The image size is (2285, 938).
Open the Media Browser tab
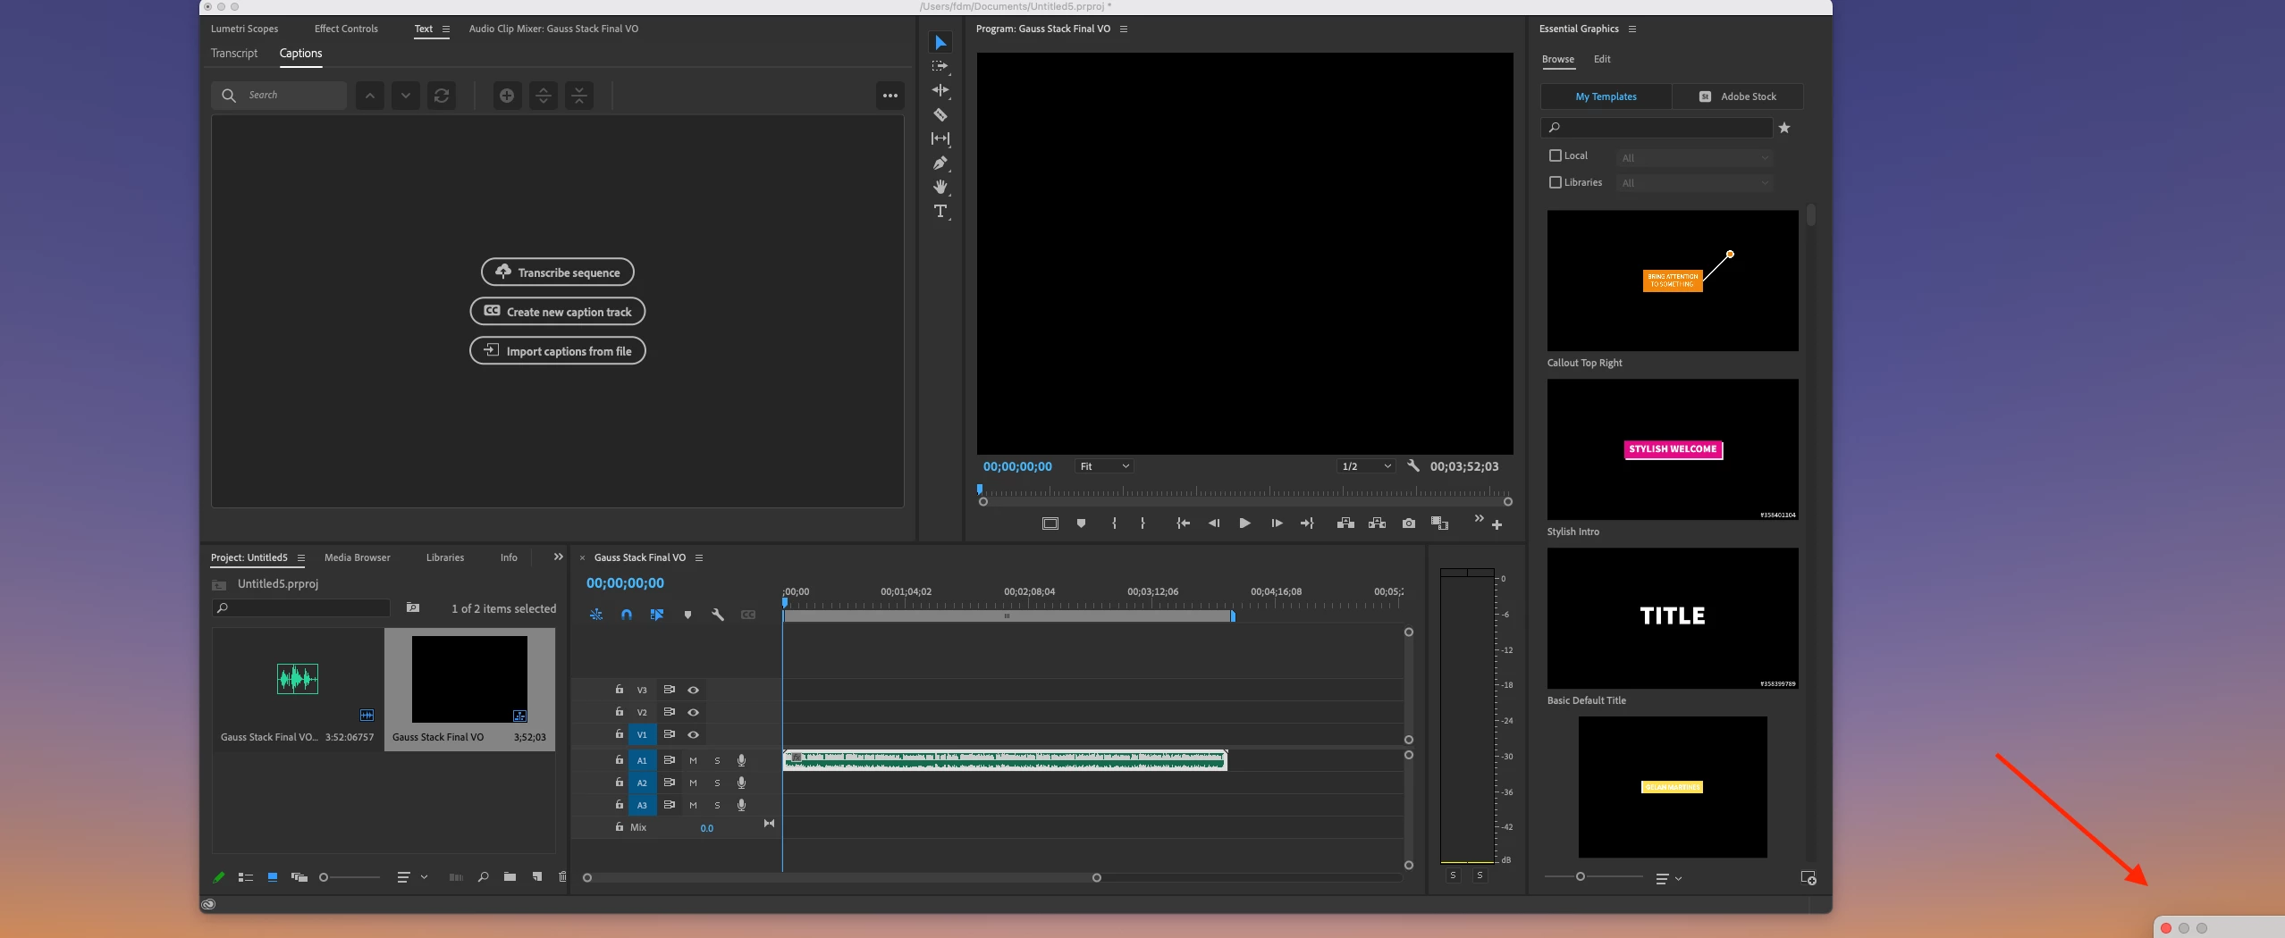click(x=358, y=557)
